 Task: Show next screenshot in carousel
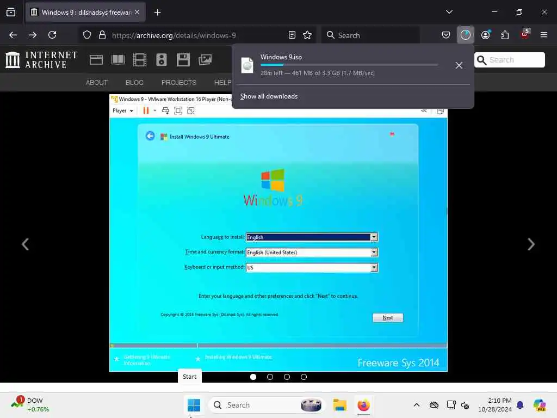[531, 244]
